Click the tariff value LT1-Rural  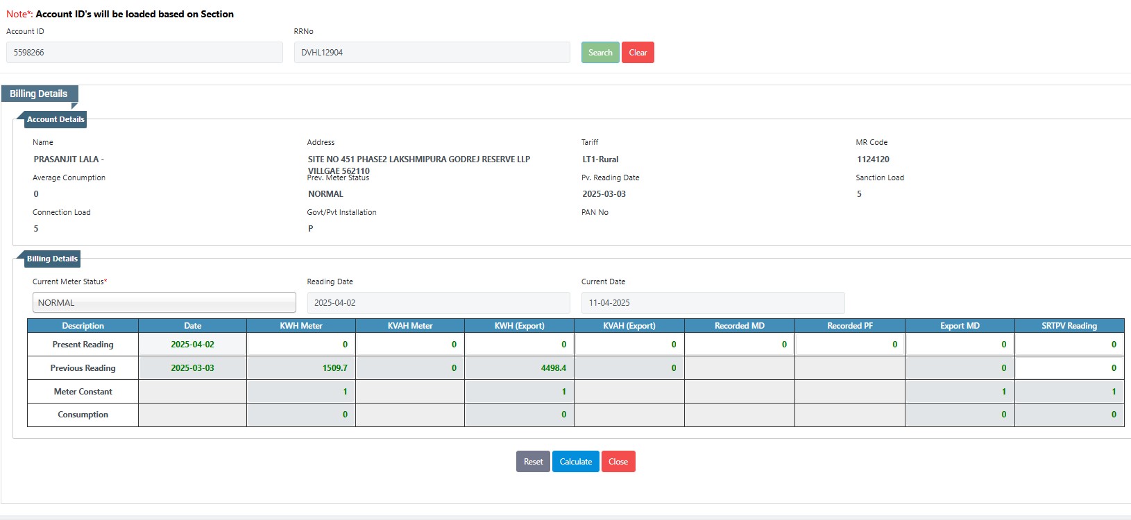[600, 159]
